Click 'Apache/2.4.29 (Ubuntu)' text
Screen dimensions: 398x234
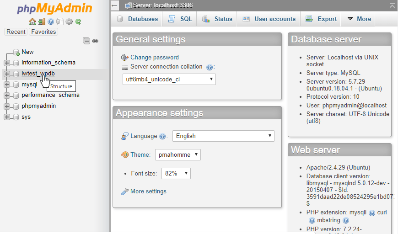(x=339, y=168)
